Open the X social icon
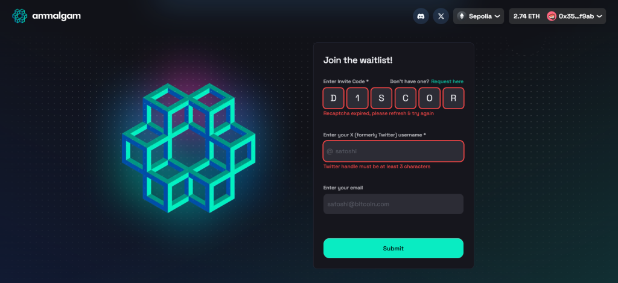Screen dimensions: 618x283 [x=441, y=16]
